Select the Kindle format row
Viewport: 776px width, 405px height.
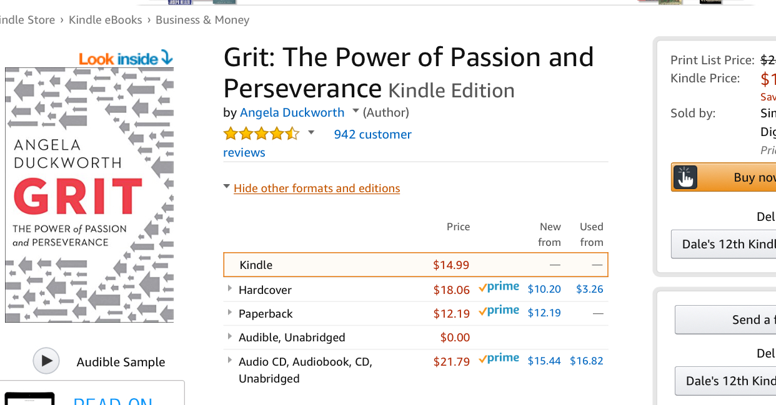(x=415, y=265)
